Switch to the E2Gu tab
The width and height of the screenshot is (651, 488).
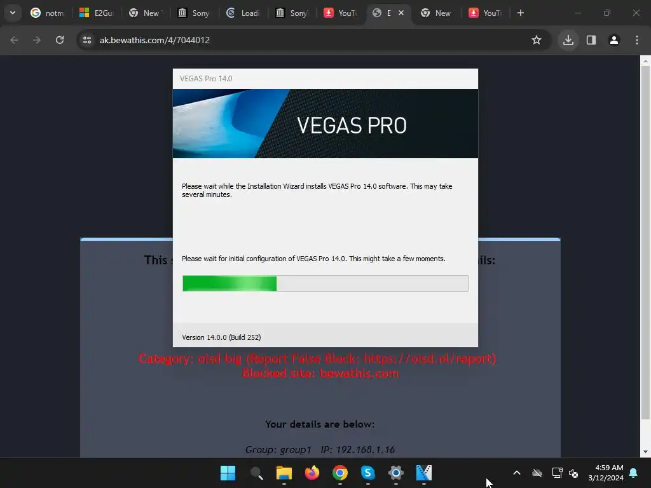(x=97, y=13)
